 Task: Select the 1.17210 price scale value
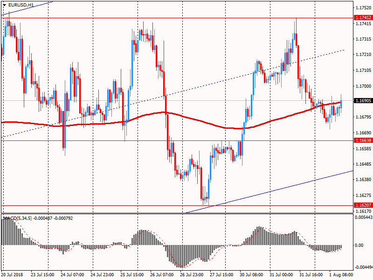364,55
